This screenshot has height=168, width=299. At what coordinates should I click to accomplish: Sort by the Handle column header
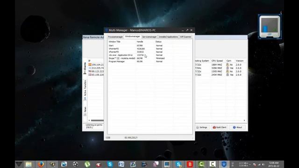click(140, 42)
